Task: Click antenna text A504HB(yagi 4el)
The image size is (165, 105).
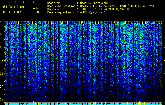Action: click(93, 12)
